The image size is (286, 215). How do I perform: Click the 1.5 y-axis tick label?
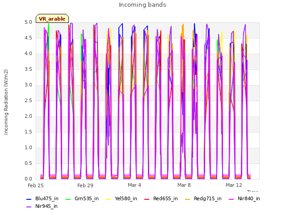28,132
